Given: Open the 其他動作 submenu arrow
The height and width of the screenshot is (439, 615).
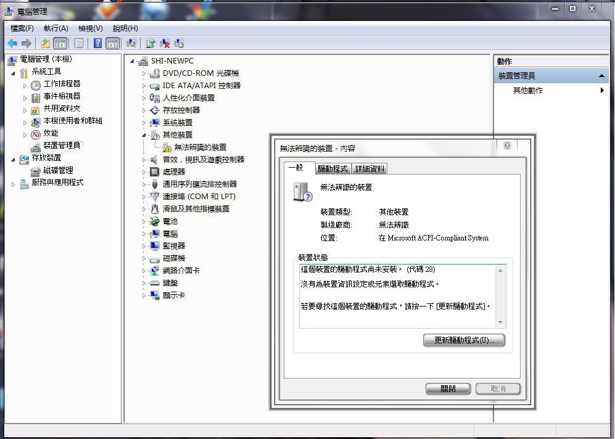Looking at the screenshot, I should click(602, 91).
